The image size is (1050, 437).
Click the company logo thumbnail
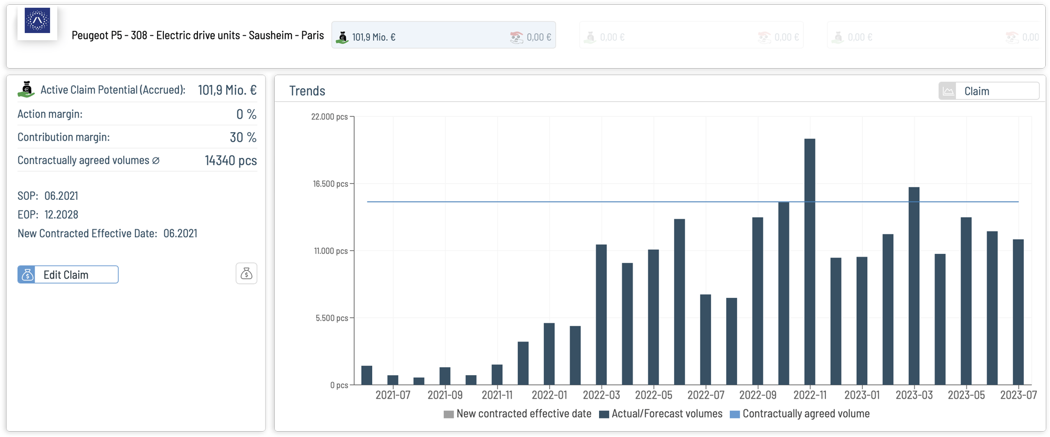(37, 21)
